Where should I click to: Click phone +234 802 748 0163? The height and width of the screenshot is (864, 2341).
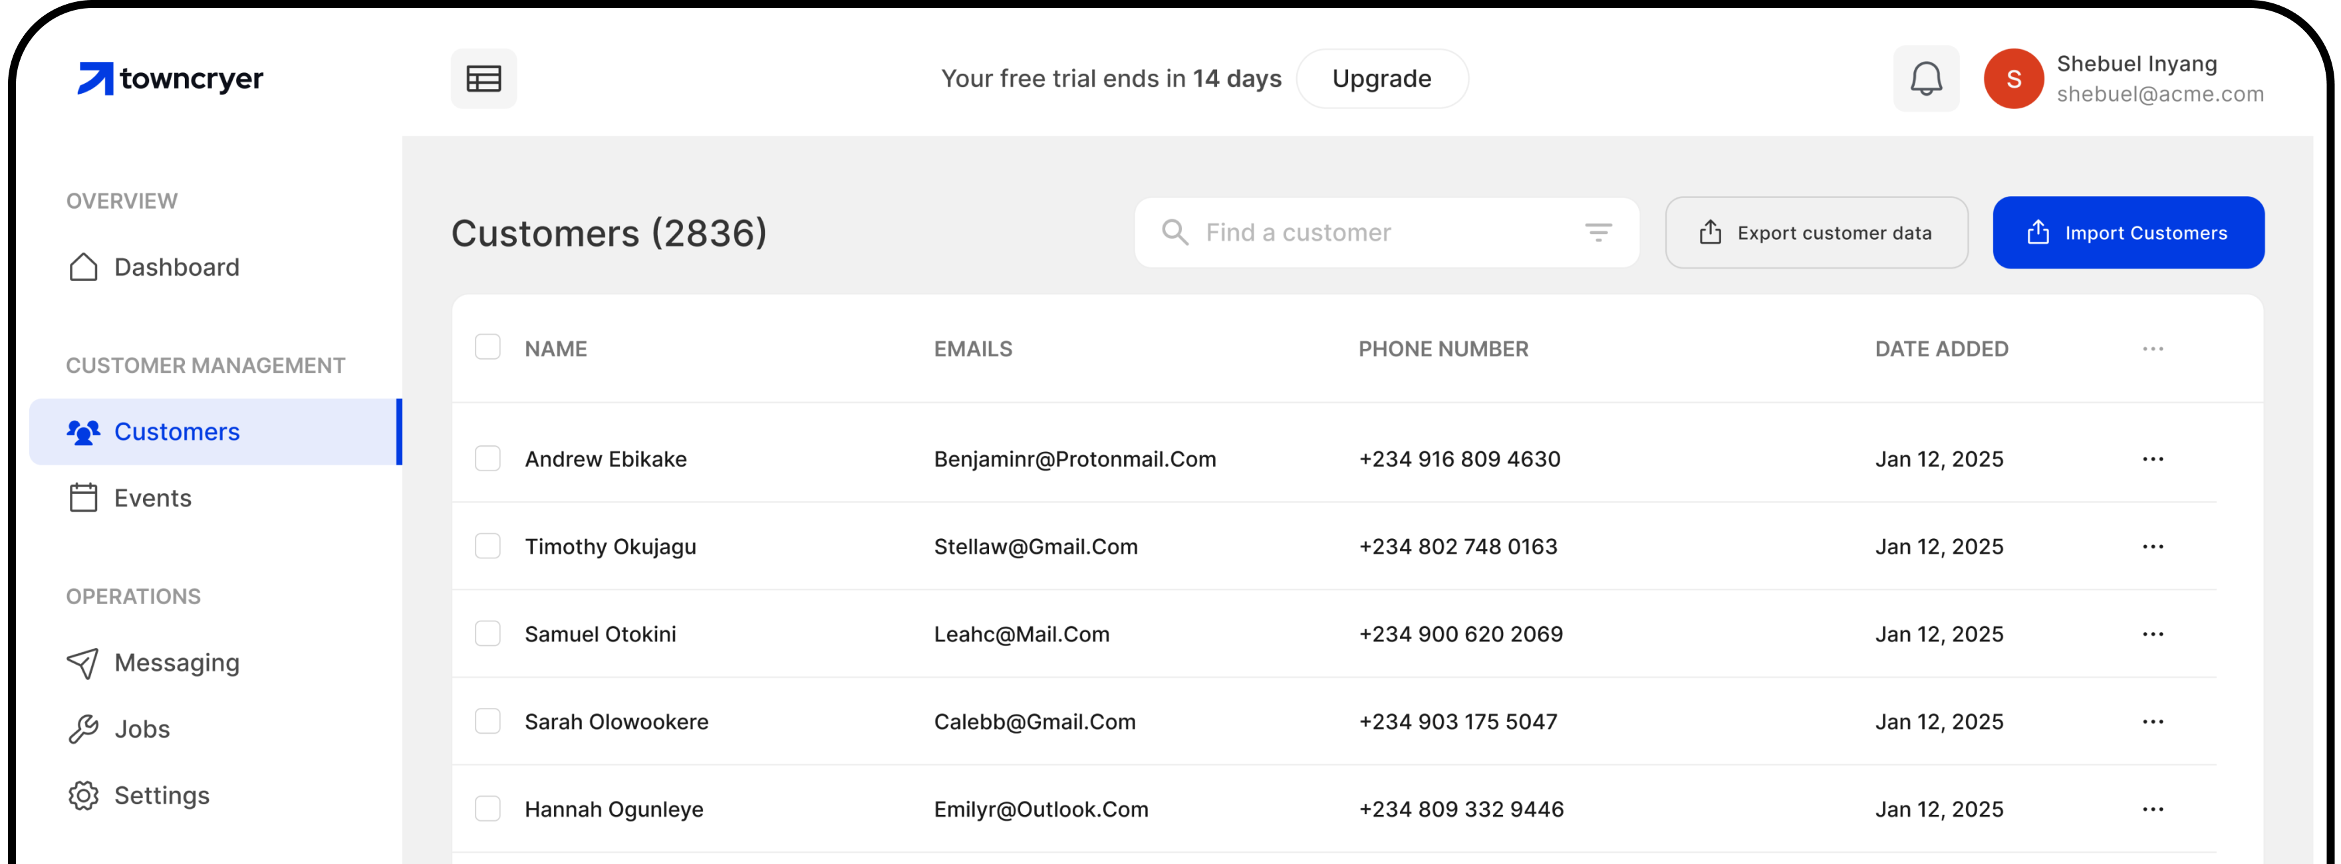1458,547
